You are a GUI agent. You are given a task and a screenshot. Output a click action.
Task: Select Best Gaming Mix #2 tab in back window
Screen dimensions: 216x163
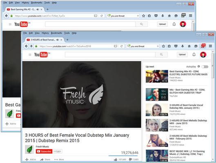(x=25, y=9)
